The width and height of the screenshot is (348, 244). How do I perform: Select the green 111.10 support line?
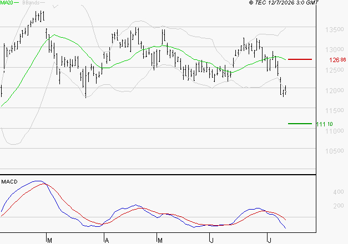[x=300, y=124]
